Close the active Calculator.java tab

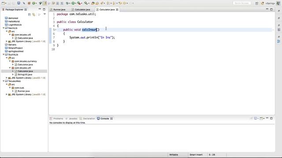click(117, 10)
